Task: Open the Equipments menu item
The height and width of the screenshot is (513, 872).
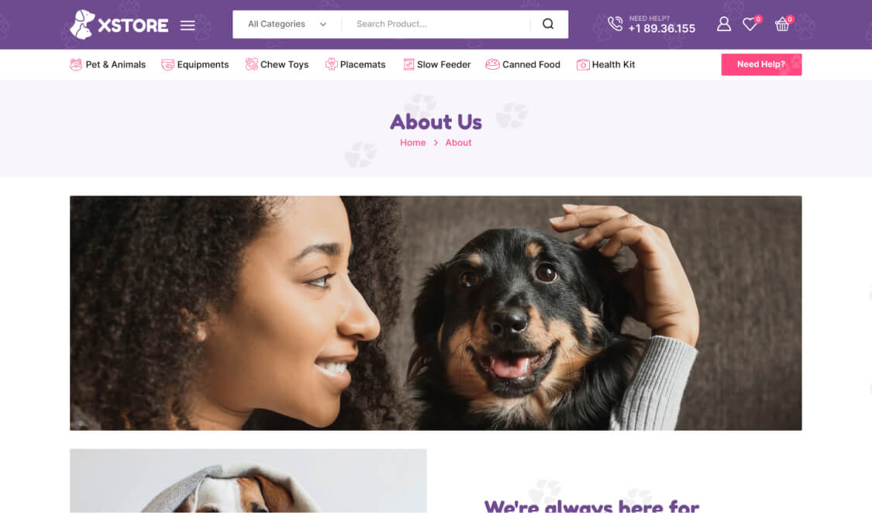Action: (x=195, y=64)
